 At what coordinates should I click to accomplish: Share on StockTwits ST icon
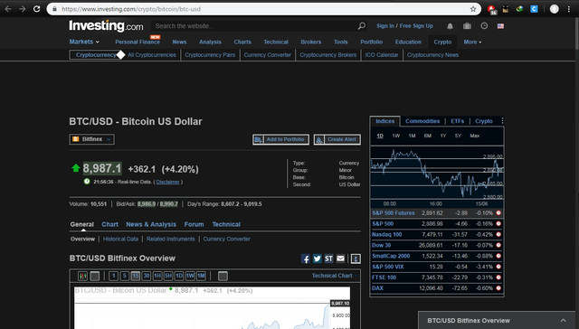328,258
